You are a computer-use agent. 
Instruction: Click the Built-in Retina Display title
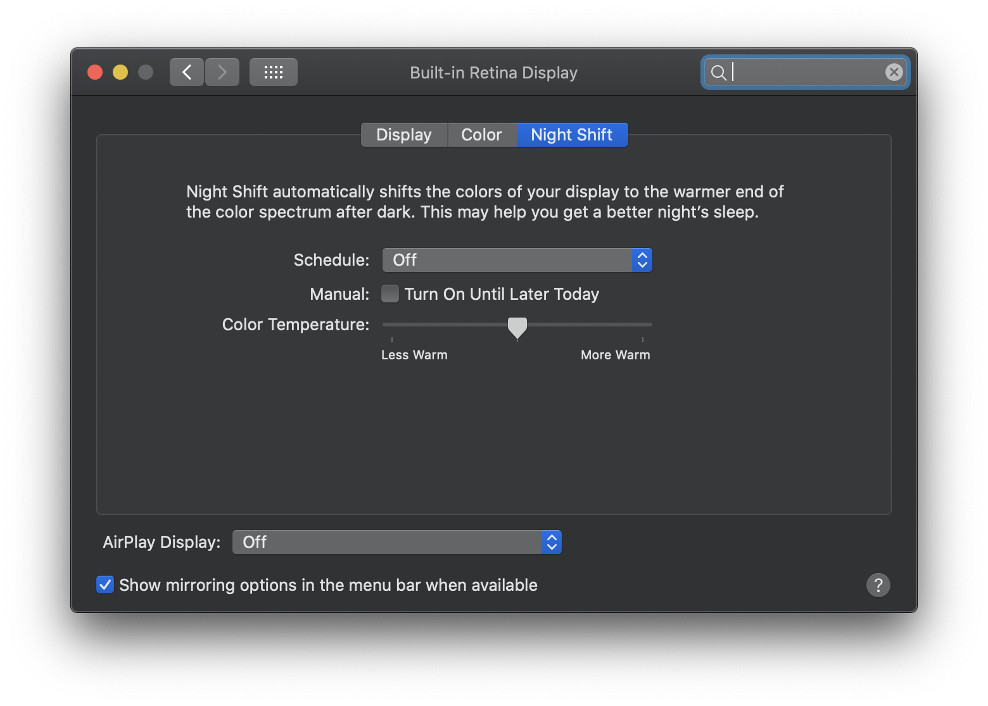point(494,73)
